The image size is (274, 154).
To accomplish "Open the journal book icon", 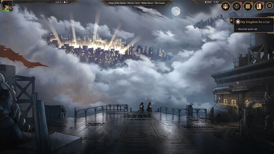I will point(259,6).
